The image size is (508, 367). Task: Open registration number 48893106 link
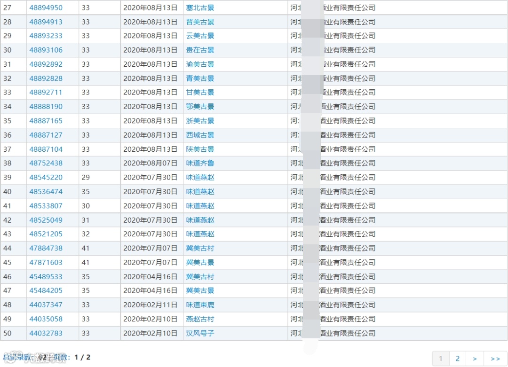click(46, 50)
